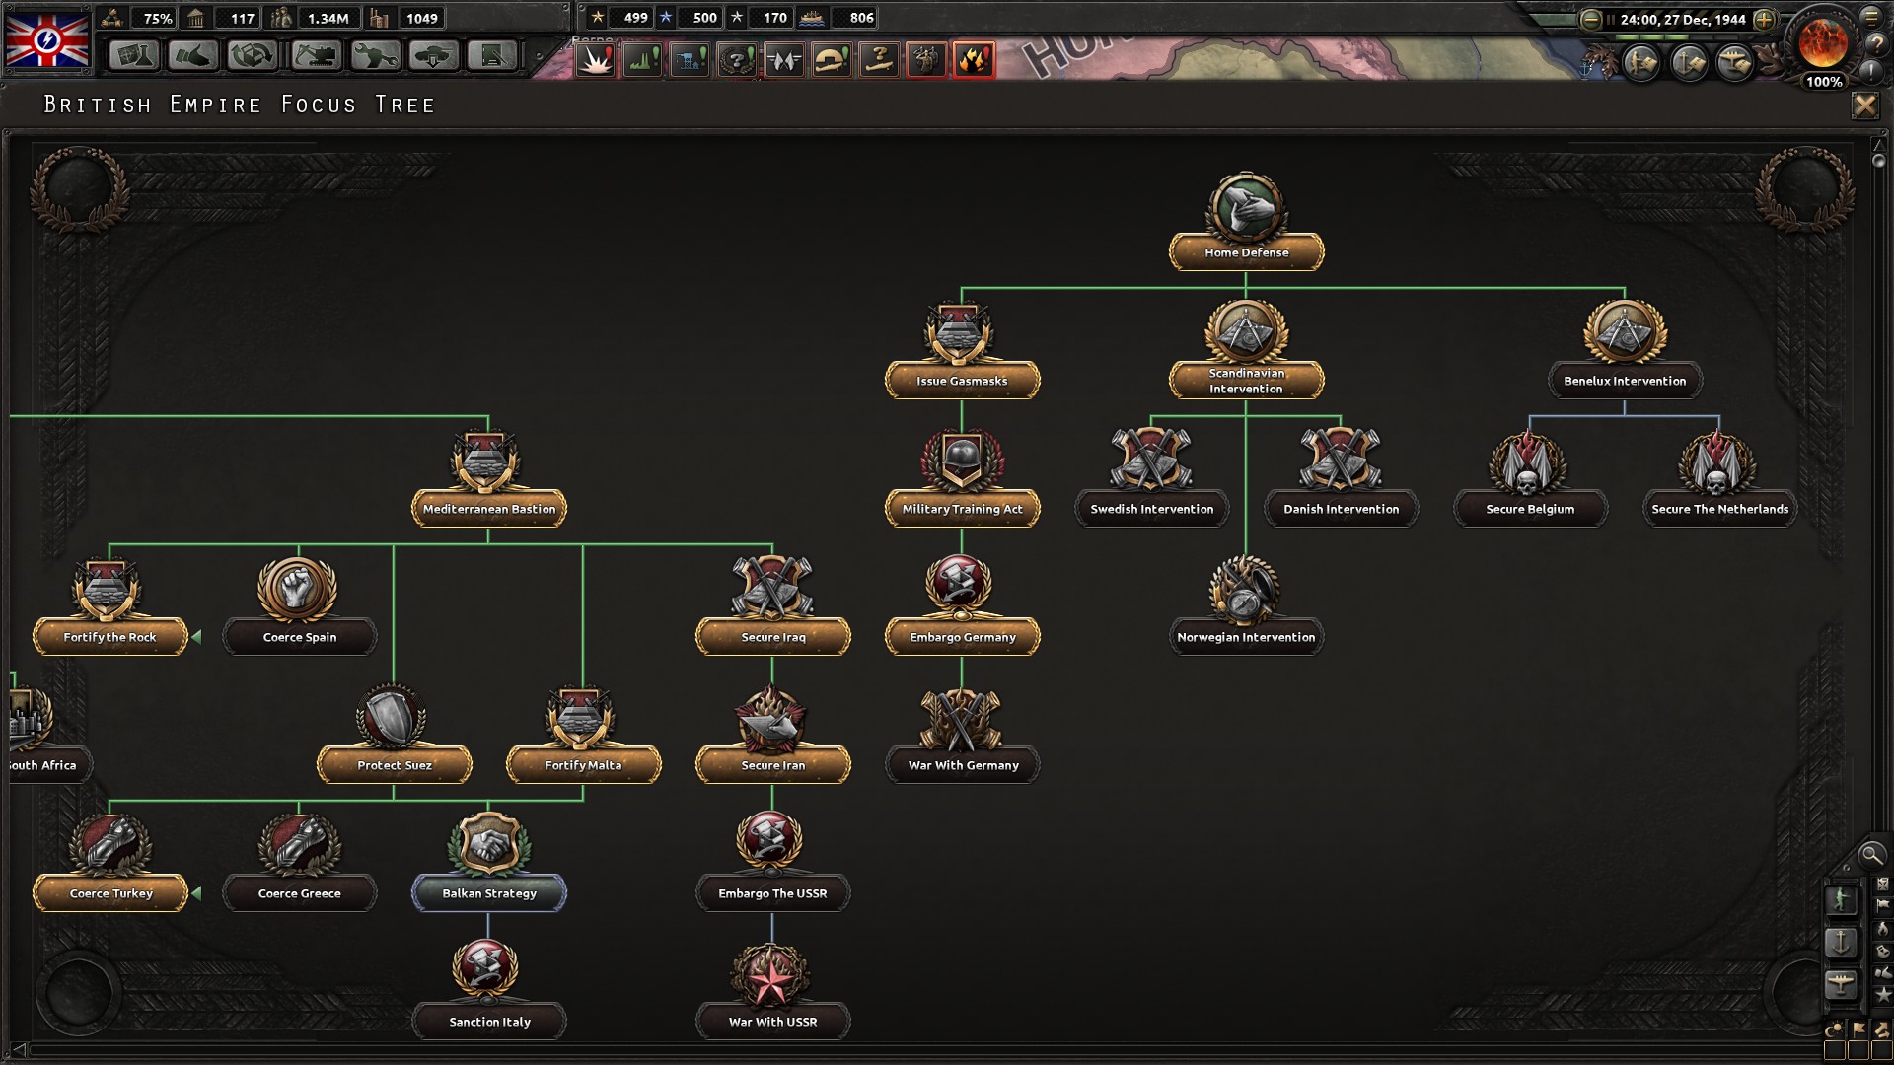Expand arrow beside Coerce Turkey
The image size is (1894, 1065).
(x=196, y=893)
